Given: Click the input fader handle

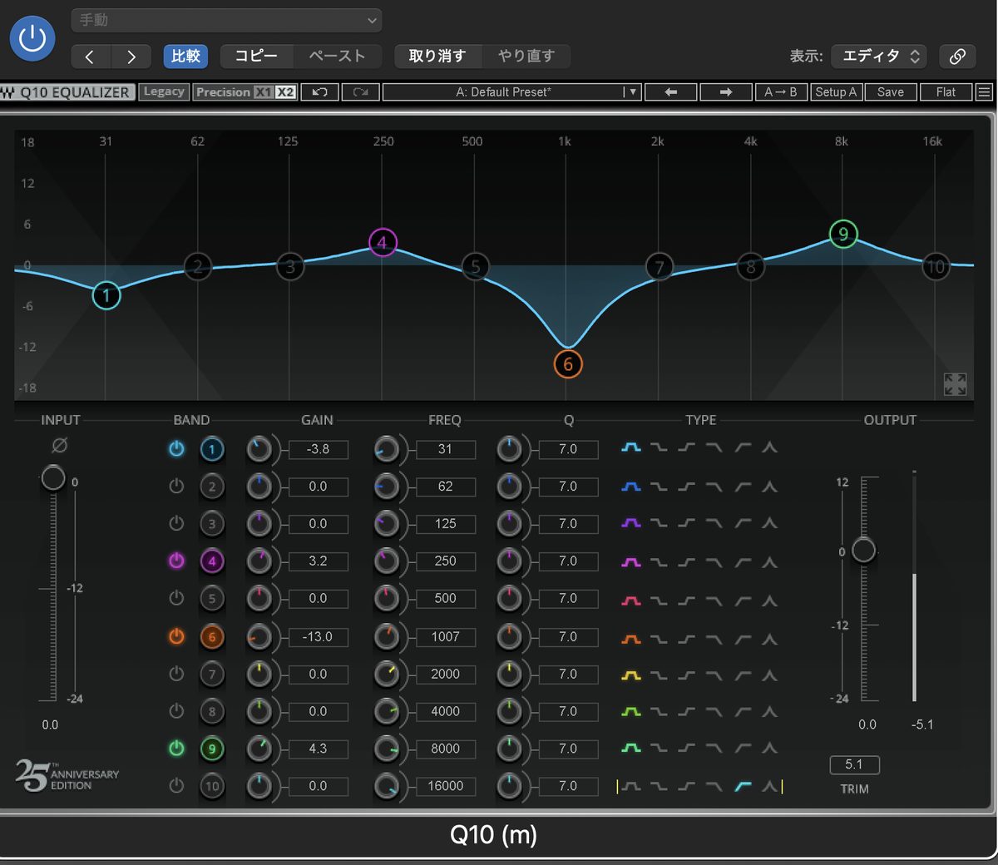Looking at the screenshot, I should [x=53, y=477].
